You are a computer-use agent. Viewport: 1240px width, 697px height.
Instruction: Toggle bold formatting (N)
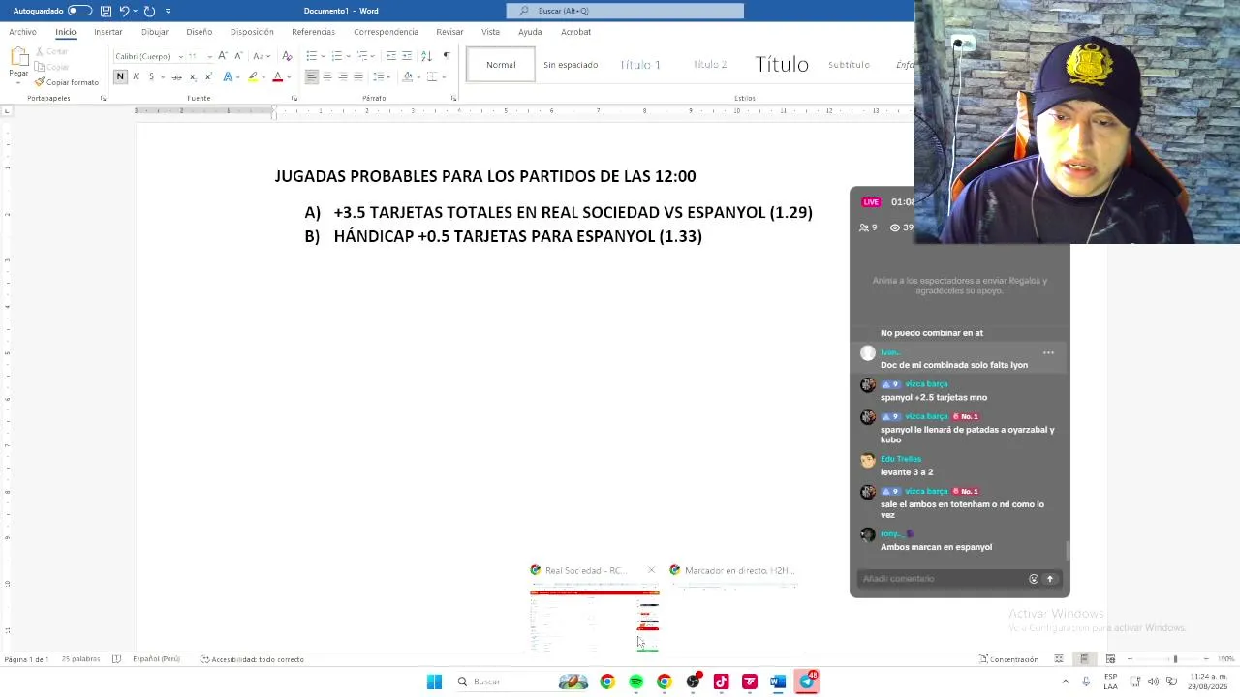coord(120,76)
